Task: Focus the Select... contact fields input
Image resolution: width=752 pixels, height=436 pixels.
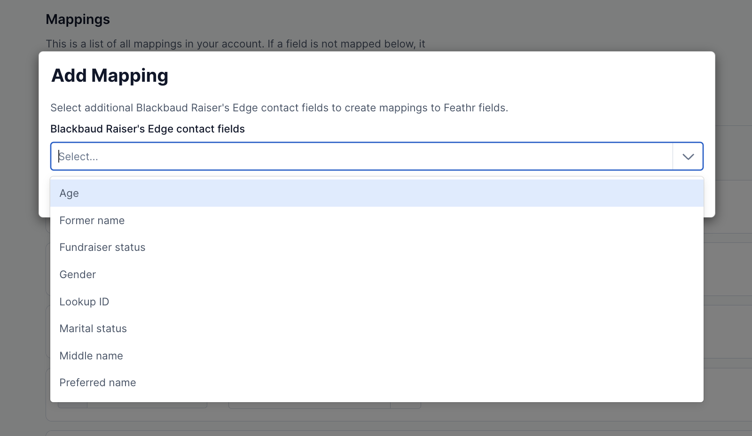Action: (x=361, y=156)
